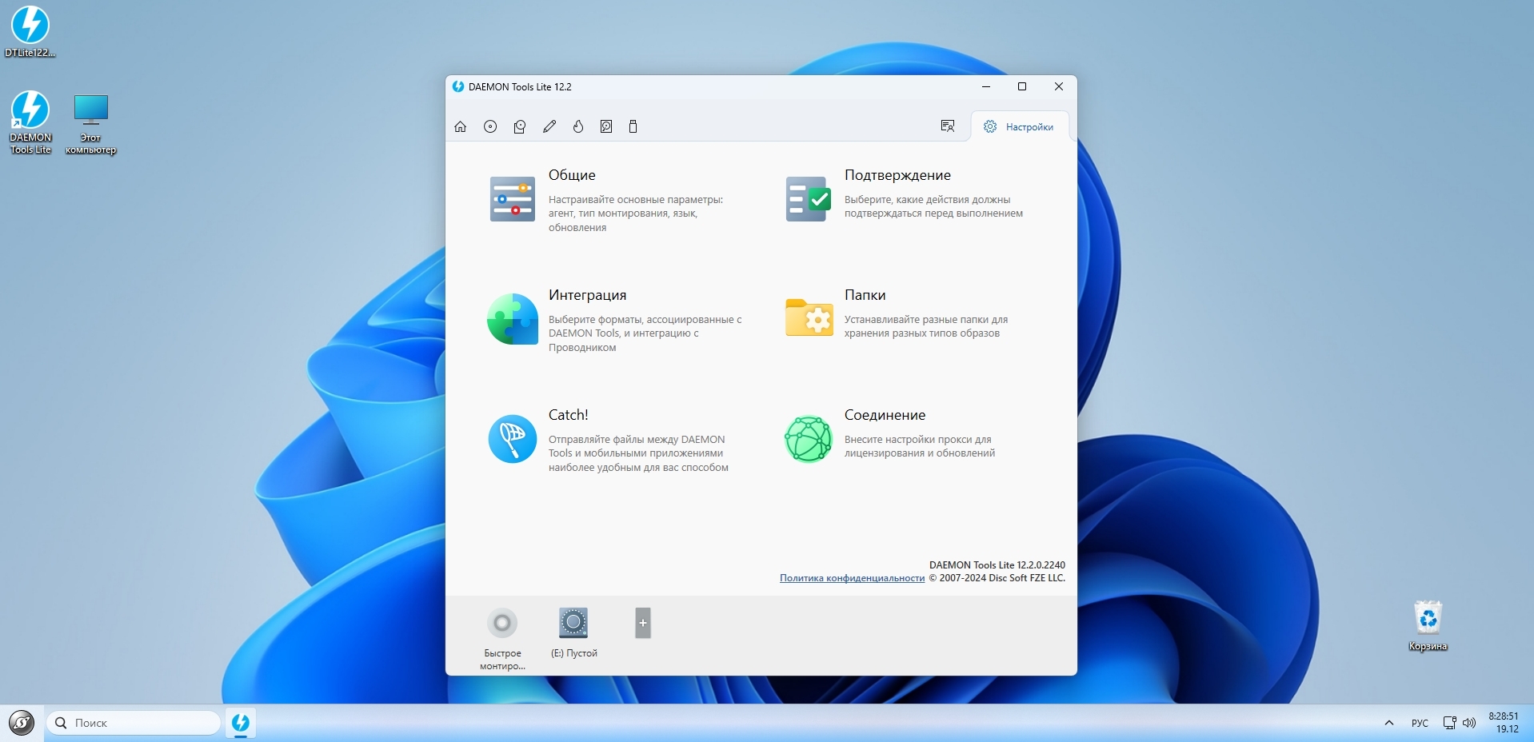Image resolution: width=1534 pixels, height=742 pixels.
Task: Click the DAEMON Tools taskbar icon
Action: click(x=241, y=723)
